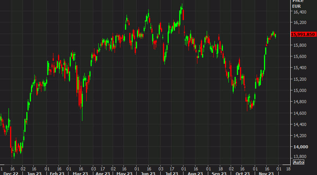
Task: Click the 15,800 price axis label
Action: point(300,45)
